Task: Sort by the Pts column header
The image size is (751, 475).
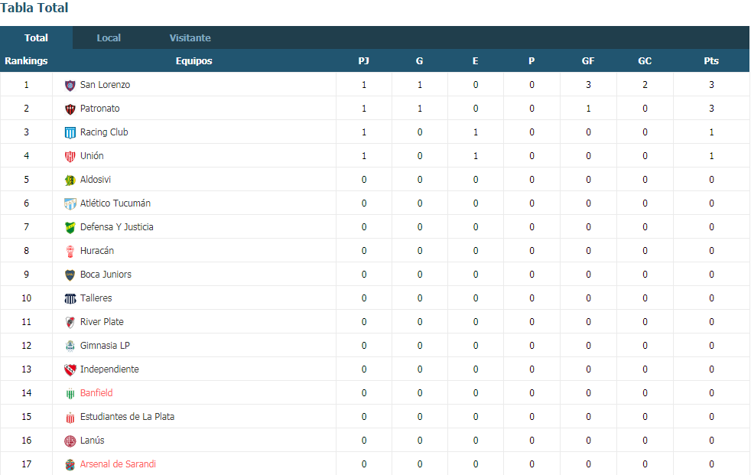Action: click(x=711, y=61)
